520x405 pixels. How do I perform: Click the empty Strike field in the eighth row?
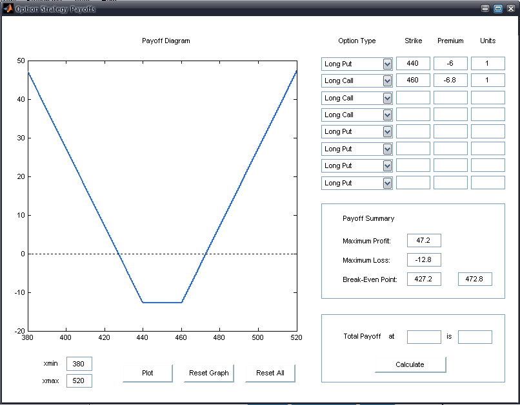(413, 183)
